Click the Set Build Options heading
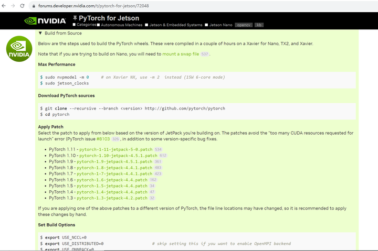Screen dimensions: 378x251 pos(57,225)
